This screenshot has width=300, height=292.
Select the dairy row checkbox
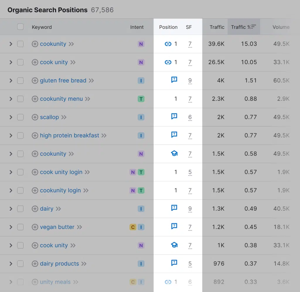[x=20, y=209]
